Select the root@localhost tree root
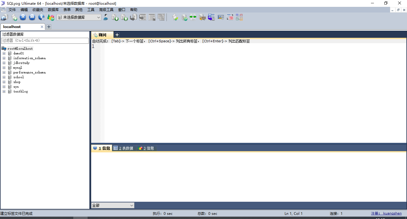The height and width of the screenshot is (219, 407). point(20,49)
